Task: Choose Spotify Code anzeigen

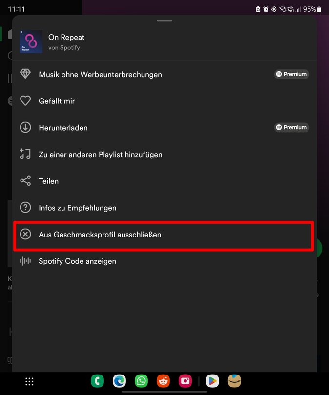Action: point(78,261)
